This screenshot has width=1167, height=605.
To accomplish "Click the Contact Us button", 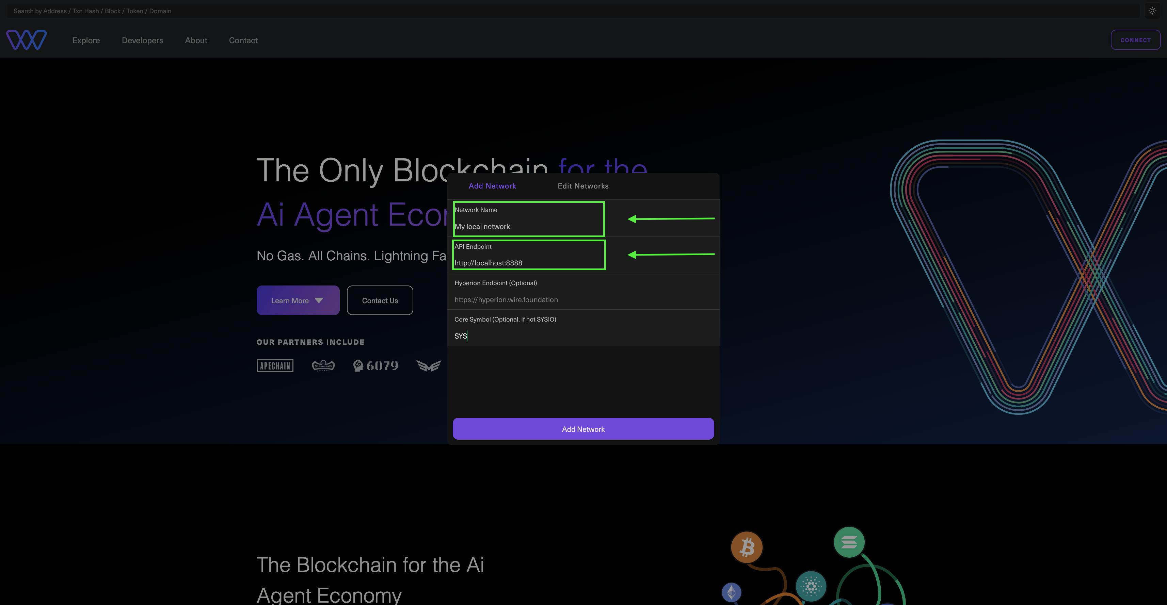I will [380, 300].
